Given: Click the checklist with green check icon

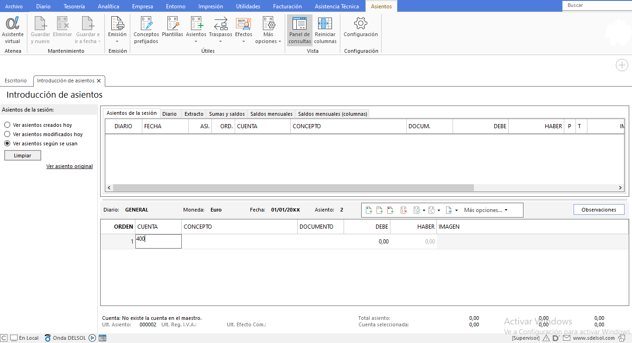Looking at the screenshot, I should (x=416, y=210).
